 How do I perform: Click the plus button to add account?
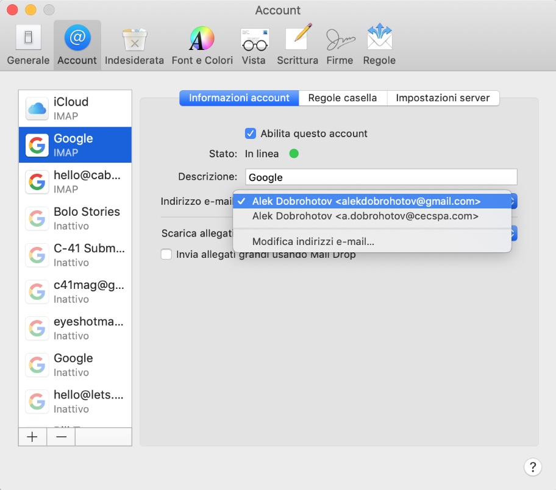point(32,436)
